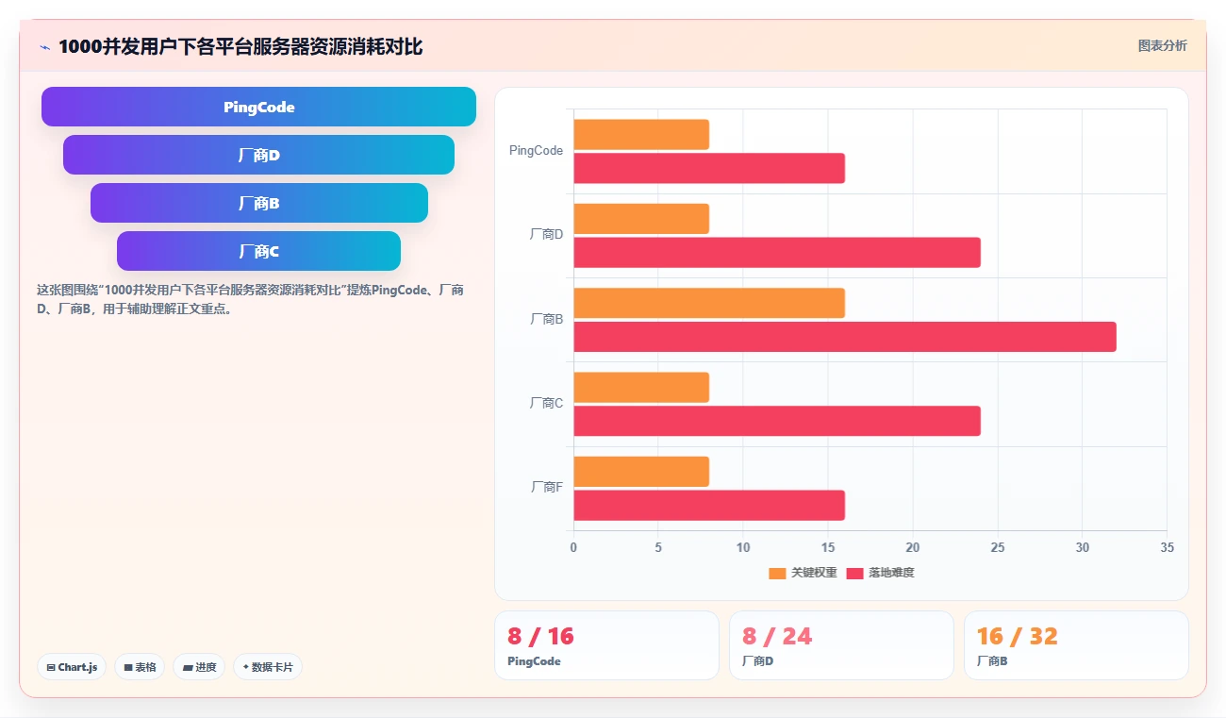1226x718 pixels.
Task: Click the 数据卡片 tag chip
Action: pyautogui.click(x=268, y=667)
